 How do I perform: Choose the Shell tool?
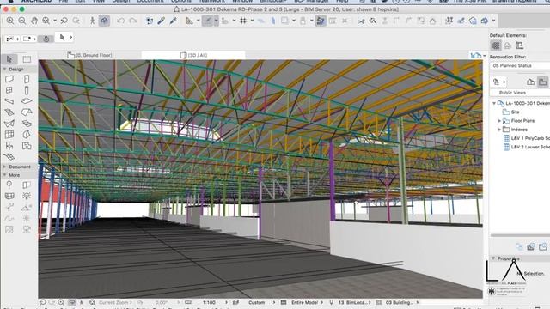pyautogui.click(x=9, y=124)
